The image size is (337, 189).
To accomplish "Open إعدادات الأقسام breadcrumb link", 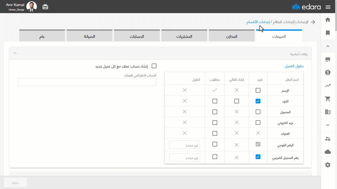I will pos(258,22).
